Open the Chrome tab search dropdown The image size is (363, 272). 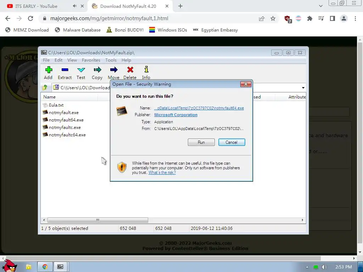coord(320,6)
